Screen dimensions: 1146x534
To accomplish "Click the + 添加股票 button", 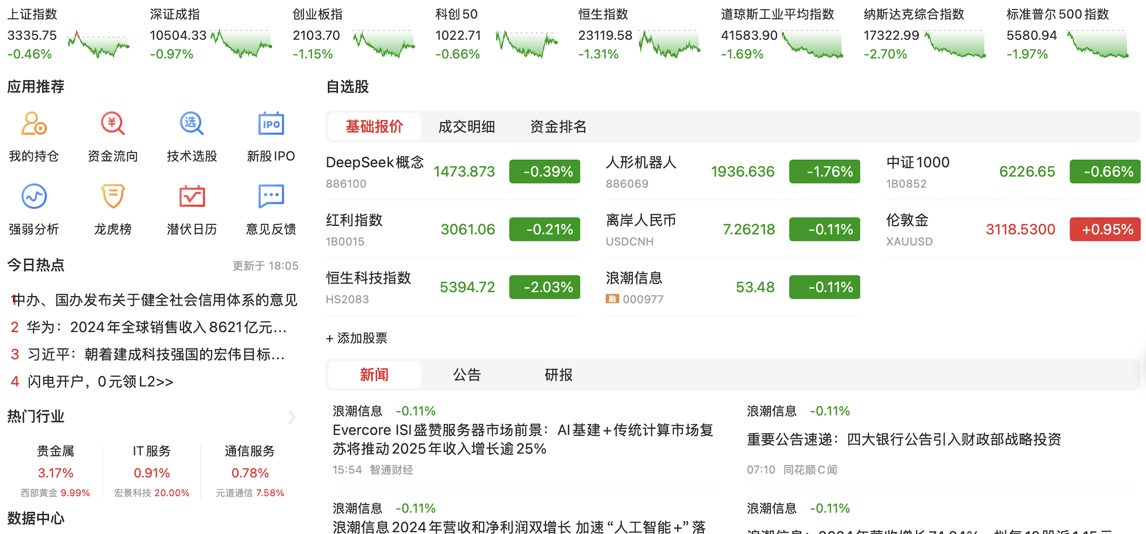I will pyautogui.click(x=357, y=338).
